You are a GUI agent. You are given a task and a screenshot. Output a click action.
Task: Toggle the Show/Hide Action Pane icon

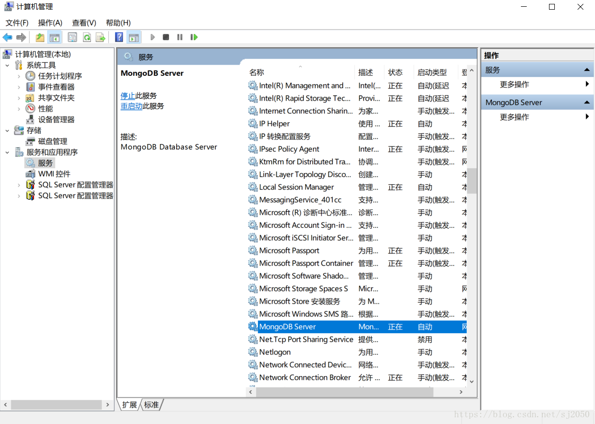click(134, 37)
